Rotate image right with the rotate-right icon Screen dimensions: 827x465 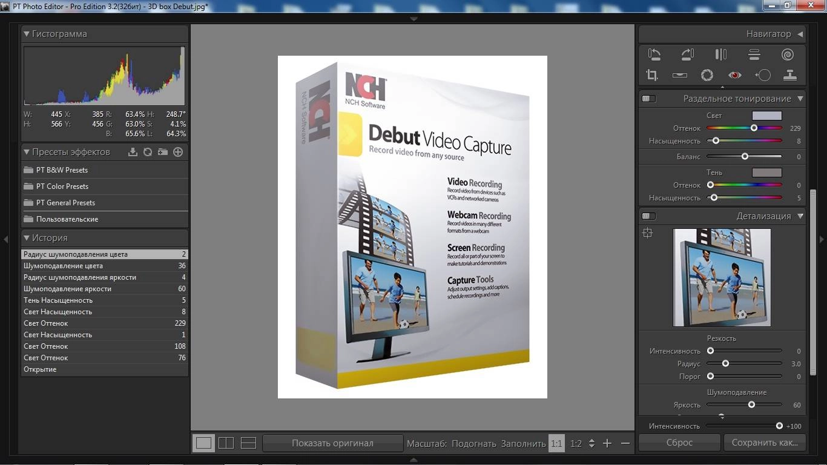pyautogui.click(x=687, y=54)
